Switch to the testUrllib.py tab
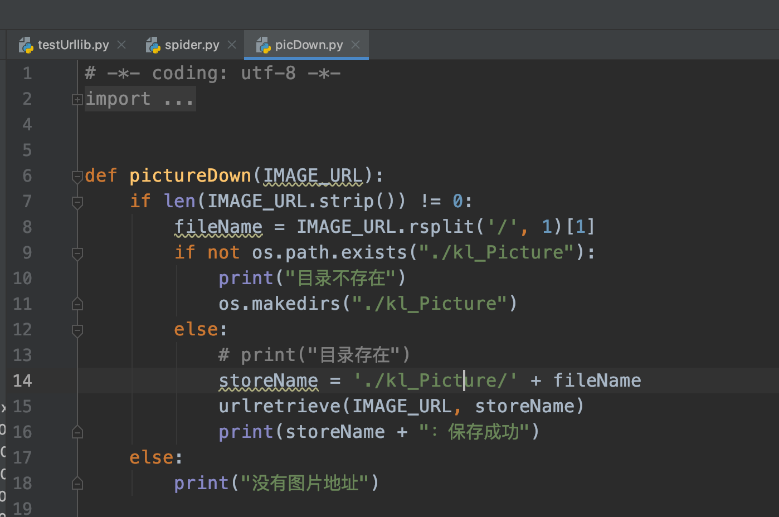Image resolution: width=779 pixels, height=517 pixels. (x=73, y=45)
